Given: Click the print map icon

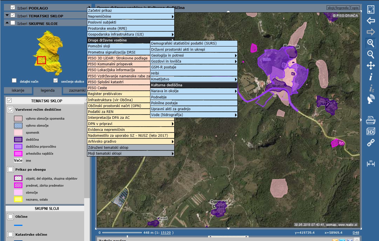Looking at the screenshot, I should (x=371, y=120).
